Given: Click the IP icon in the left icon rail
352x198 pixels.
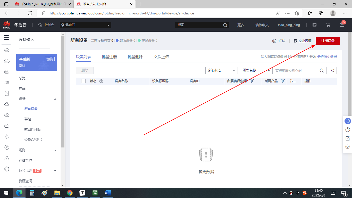Looking at the screenshot, I should coord(7,147).
